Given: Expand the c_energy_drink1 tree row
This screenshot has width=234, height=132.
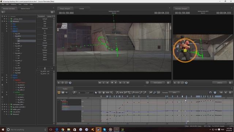Looking at the screenshot, I should tap(7, 19).
